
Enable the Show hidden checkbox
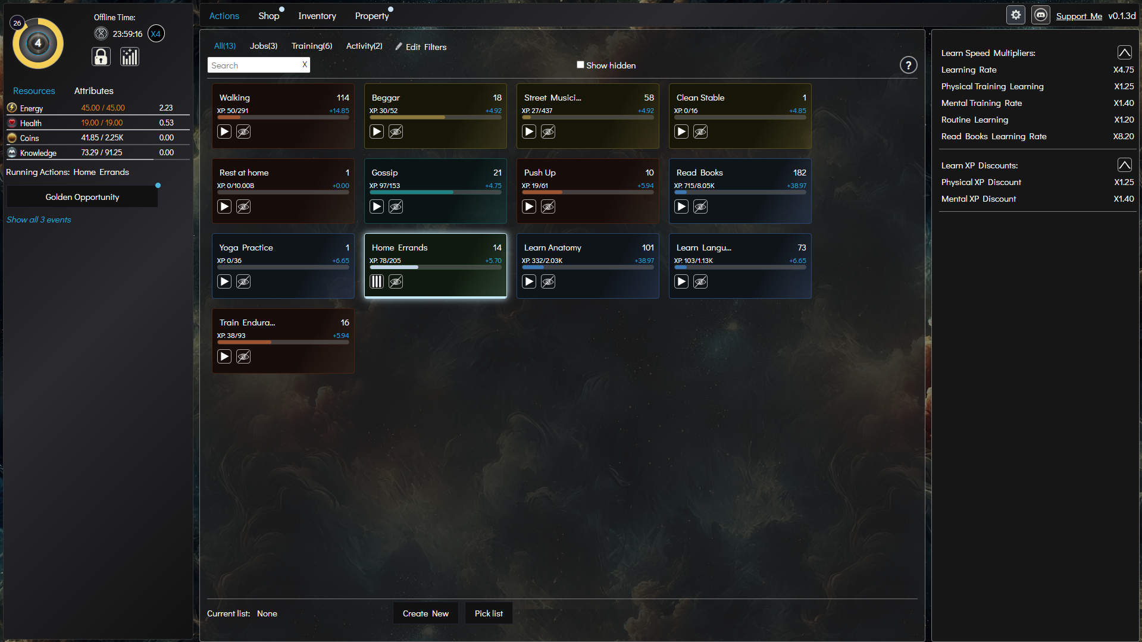tap(580, 65)
